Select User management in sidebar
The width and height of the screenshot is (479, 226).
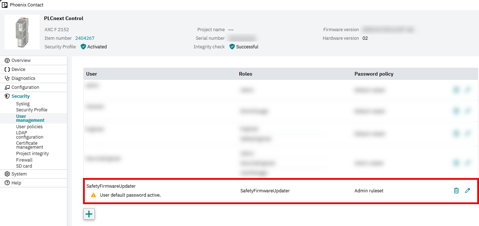30,118
